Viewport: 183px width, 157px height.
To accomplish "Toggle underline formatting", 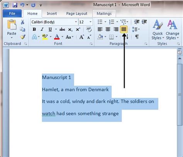I will click(50, 29).
